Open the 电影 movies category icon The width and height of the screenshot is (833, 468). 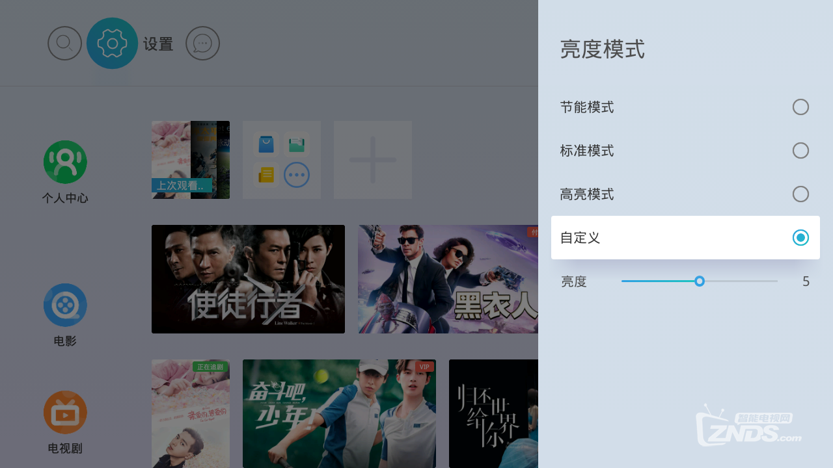(x=65, y=305)
